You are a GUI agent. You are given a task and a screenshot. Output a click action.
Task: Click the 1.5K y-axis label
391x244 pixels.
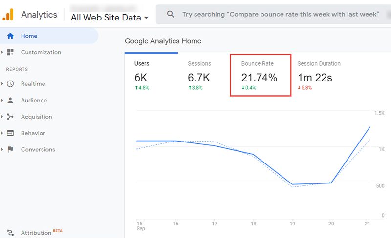pos(379,113)
